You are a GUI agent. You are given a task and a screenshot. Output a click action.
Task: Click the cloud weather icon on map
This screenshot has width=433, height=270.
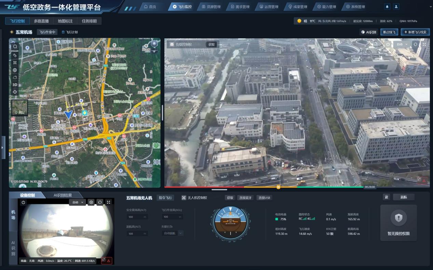click(15, 77)
